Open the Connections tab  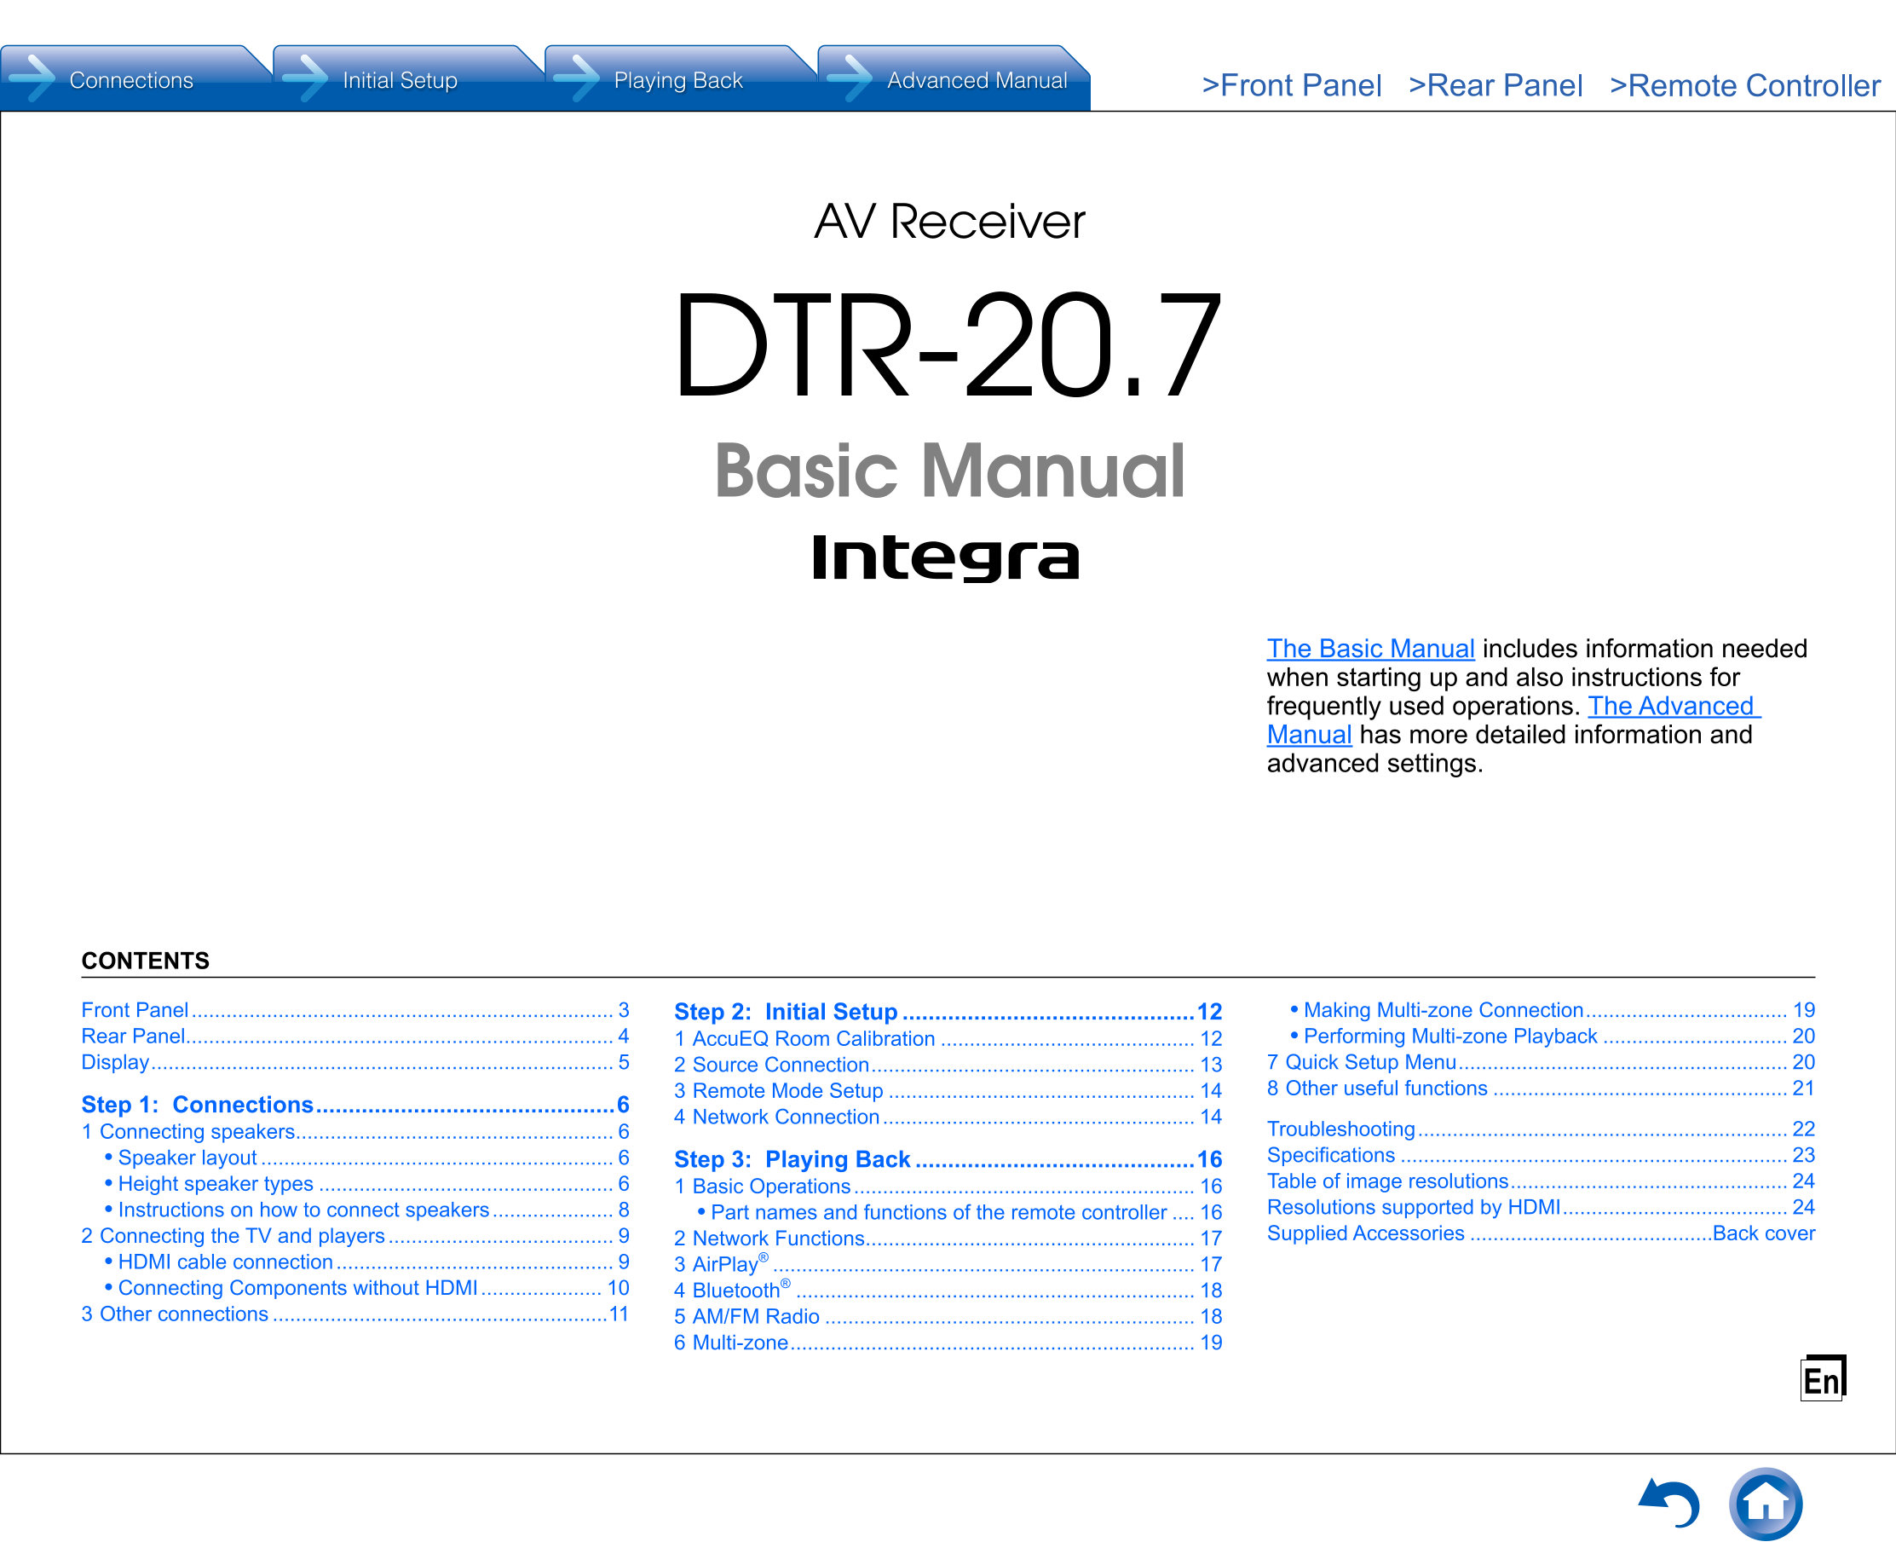[132, 79]
